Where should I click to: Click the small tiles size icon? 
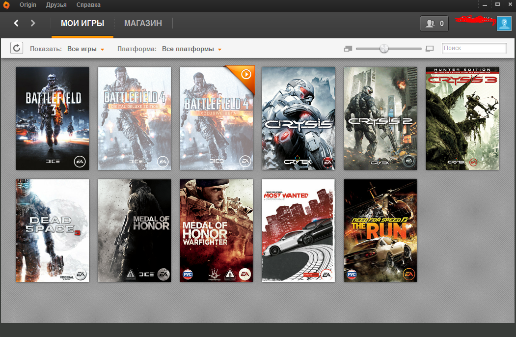(x=348, y=49)
